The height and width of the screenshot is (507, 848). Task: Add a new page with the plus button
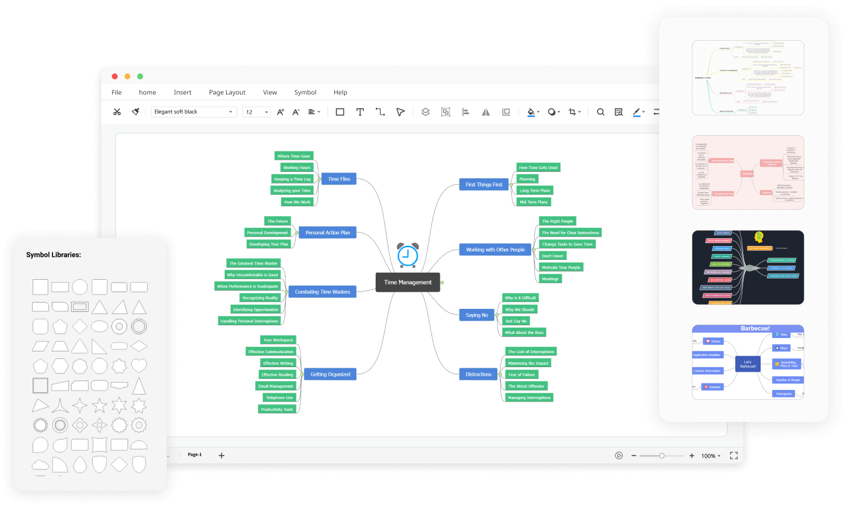click(221, 455)
